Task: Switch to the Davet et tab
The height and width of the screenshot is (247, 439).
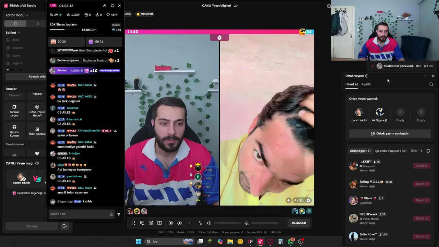Action: 352,84
